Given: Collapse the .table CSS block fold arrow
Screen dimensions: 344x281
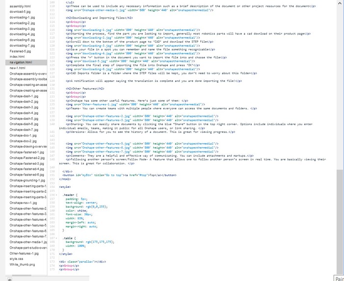Looking at the screenshot, I should [56, 238].
